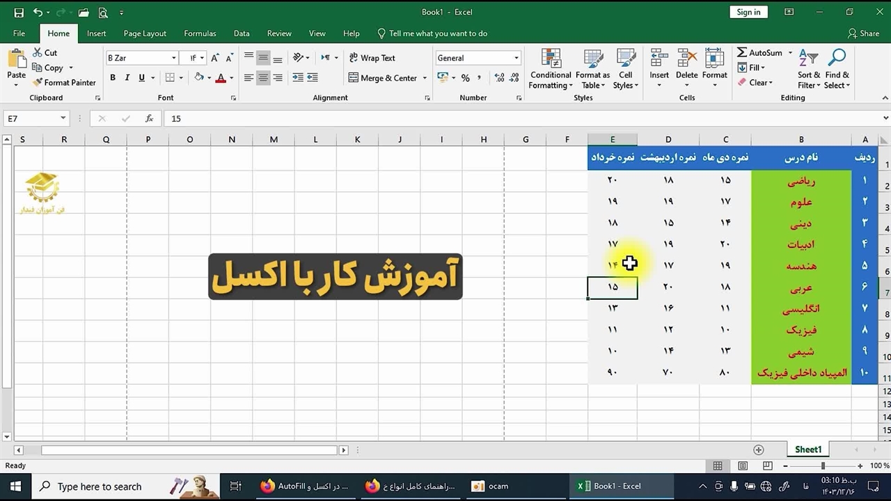891x501 pixels.
Task: Expand the B Zar font name dropdown
Action: click(174, 58)
